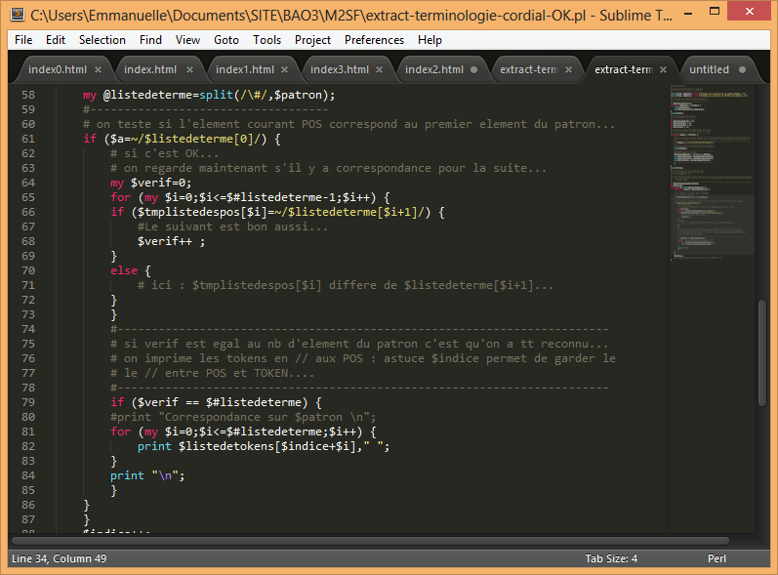The width and height of the screenshot is (778, 575).
Task: Open the Preferences menu
Action: tap(374, 40)
